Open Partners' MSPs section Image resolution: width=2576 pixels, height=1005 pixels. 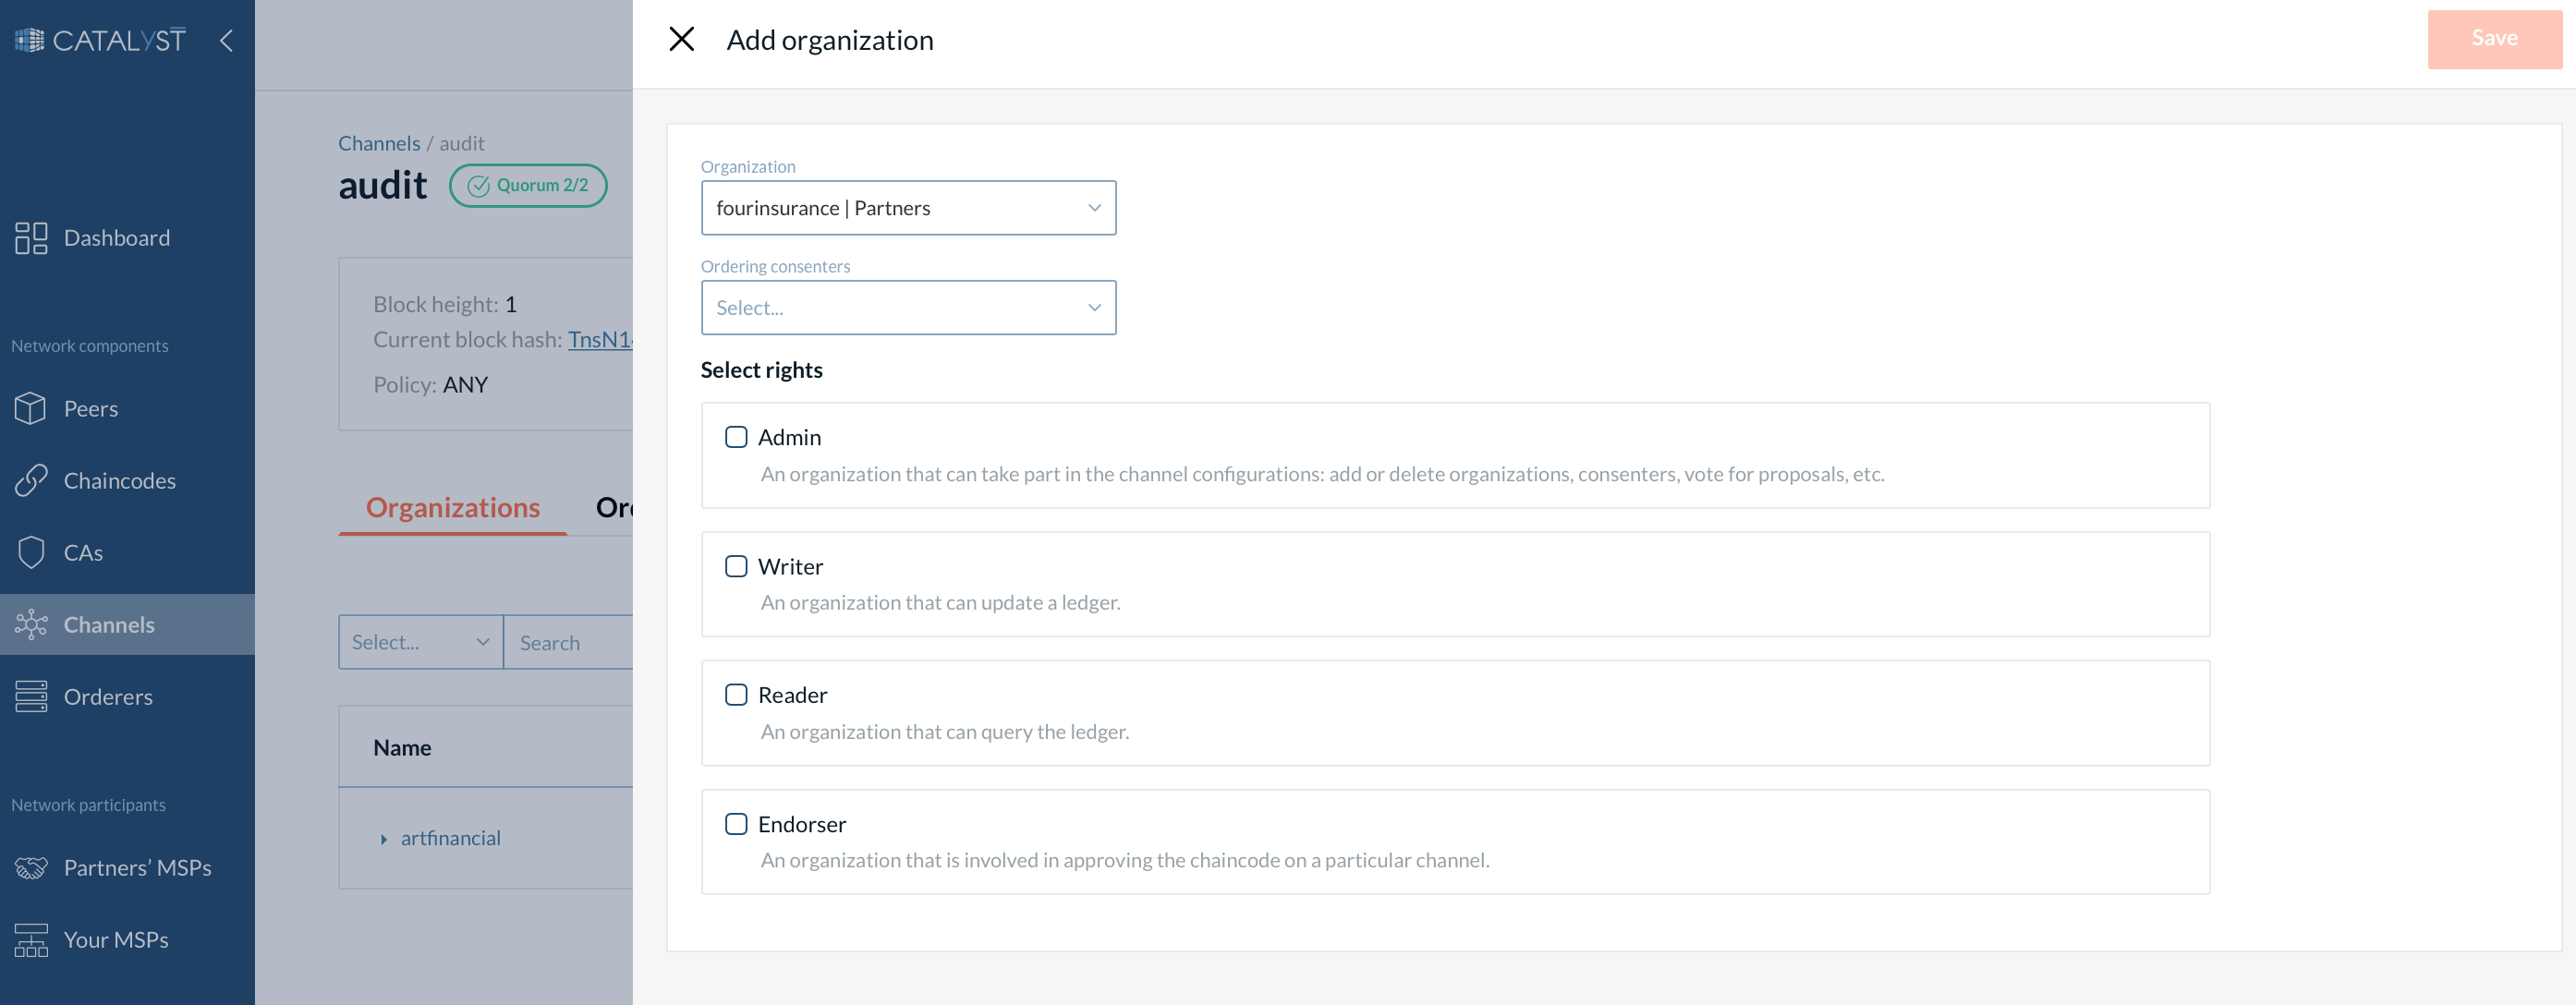point(138,868)
